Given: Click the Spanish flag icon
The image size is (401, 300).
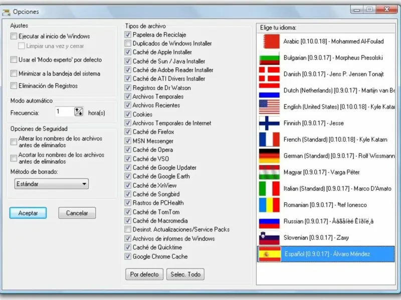Looking at the screenshot, I should [269, 254].
